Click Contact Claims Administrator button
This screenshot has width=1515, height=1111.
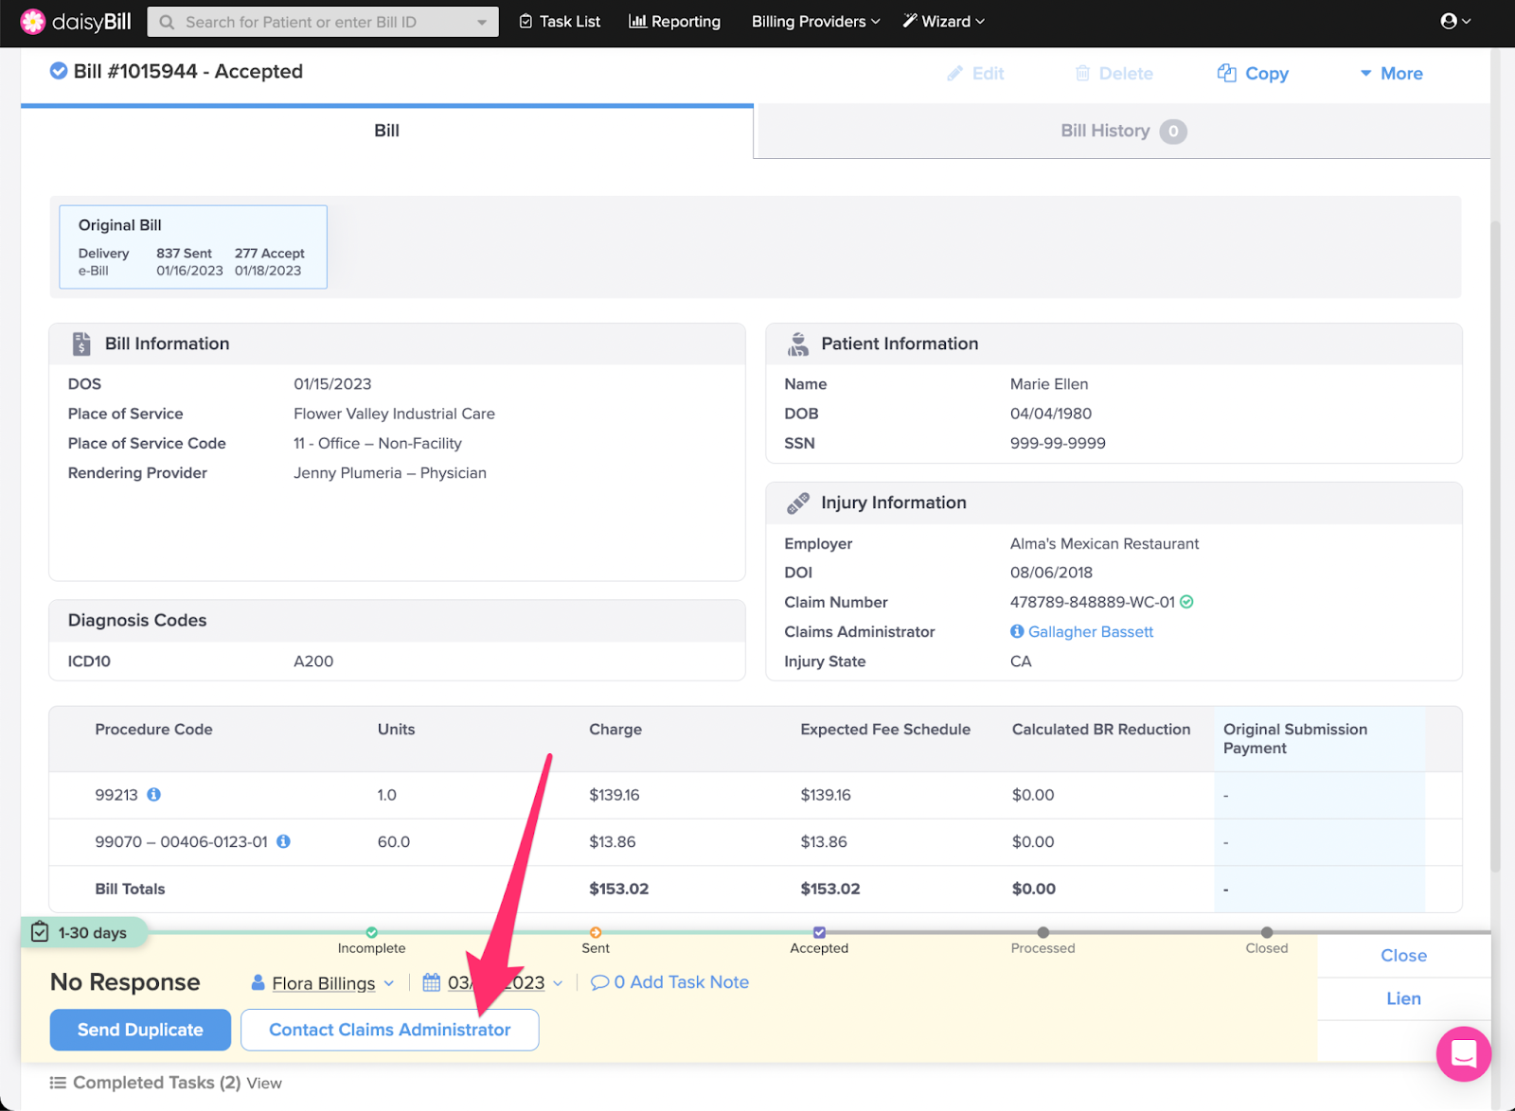[389, 1030]
